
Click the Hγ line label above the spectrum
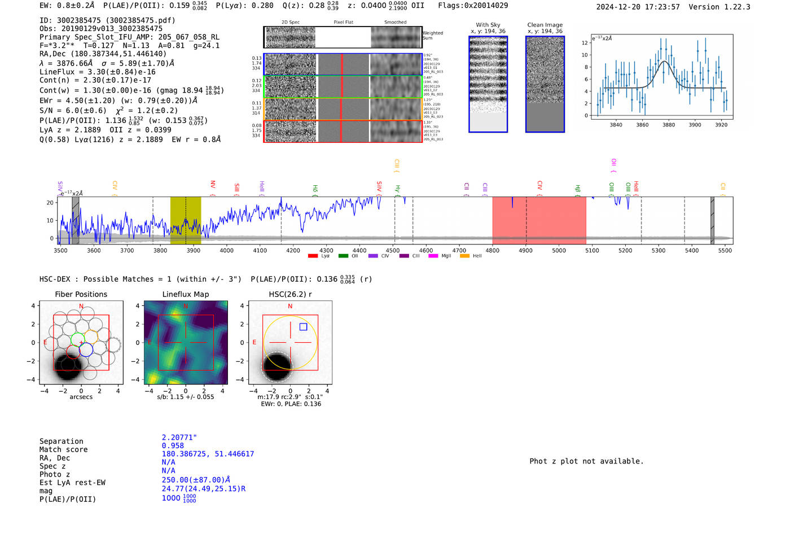[x=397, y=190]
